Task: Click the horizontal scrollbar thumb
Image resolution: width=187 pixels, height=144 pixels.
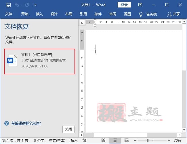Action: point(121,135)
